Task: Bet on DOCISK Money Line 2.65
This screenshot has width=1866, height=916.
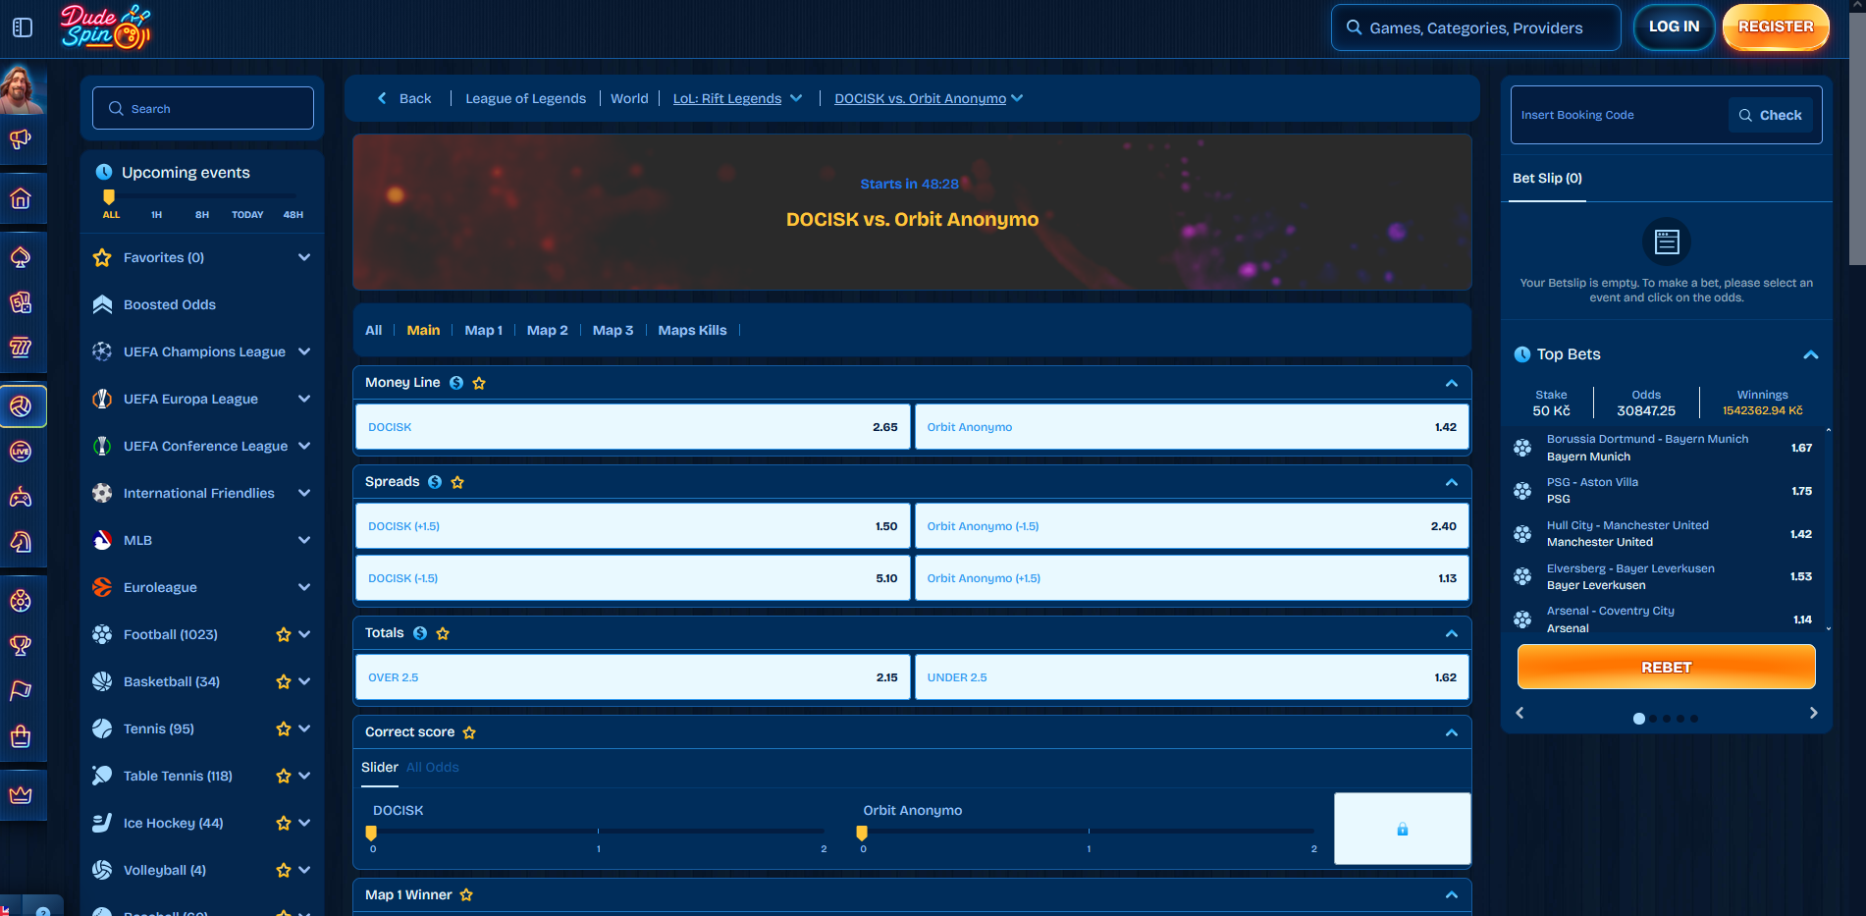Action: pos(632,427)
